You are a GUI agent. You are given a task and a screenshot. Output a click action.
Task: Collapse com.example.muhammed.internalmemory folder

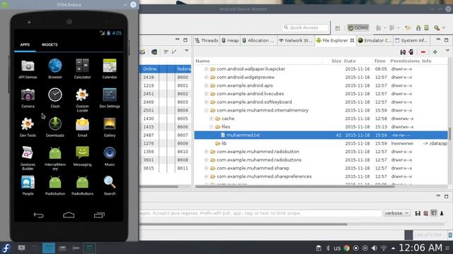(206, 110)
